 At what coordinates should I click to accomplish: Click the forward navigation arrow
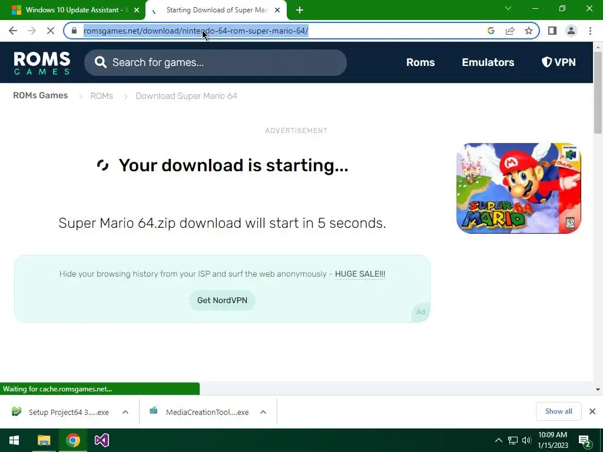coord(32,31)
